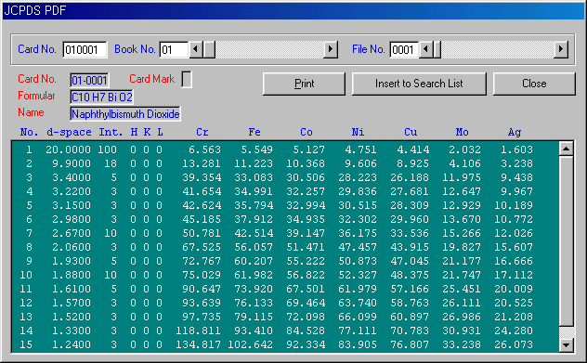Click the Book No. scrollbar left arrow
Screen dimensions: 587x363
(196, 49)
